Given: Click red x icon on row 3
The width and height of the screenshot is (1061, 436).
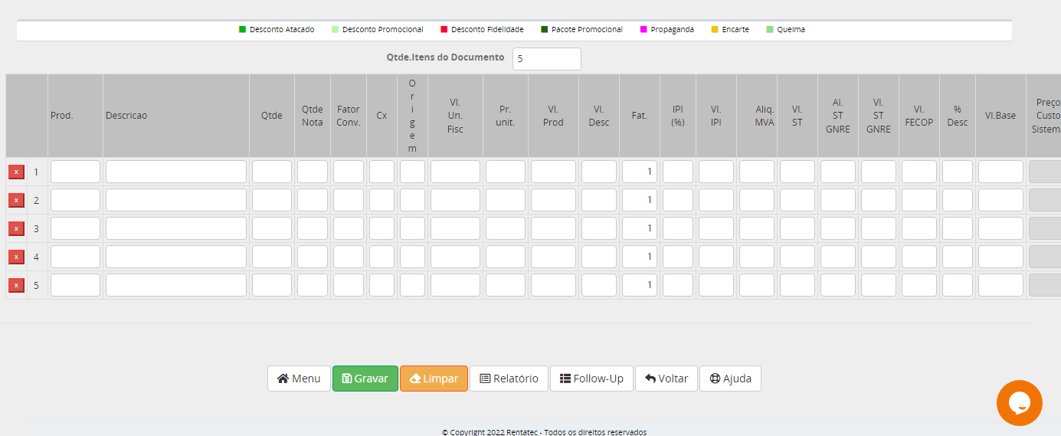Looking at the screenshot, I should [x=16, y=228].
